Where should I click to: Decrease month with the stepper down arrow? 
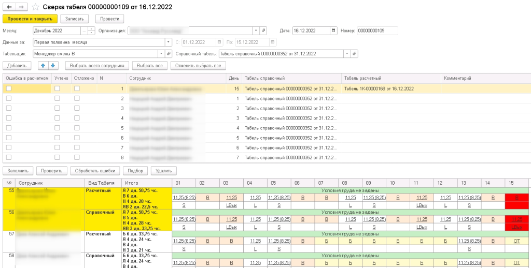pos(91,33)
